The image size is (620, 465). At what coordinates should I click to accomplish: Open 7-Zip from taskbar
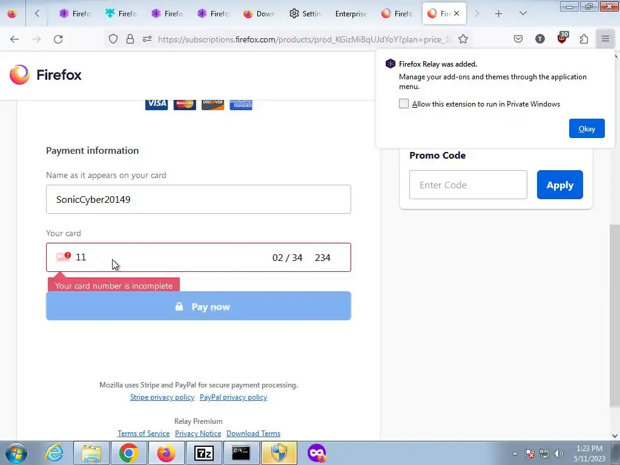point(204,453)
